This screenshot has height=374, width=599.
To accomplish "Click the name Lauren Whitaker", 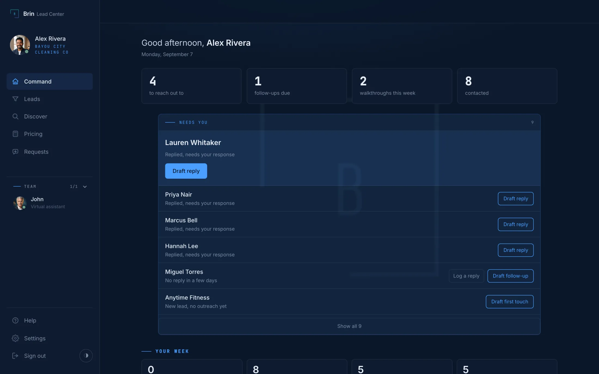I will (193, 143).
